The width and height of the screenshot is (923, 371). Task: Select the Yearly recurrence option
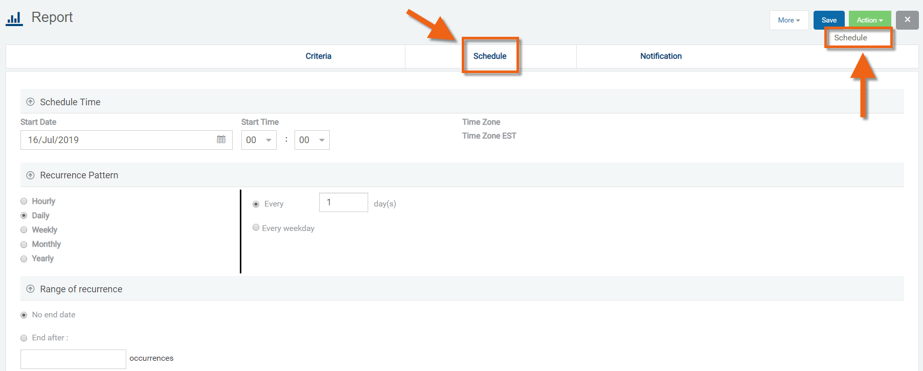click(x=24, y=259)
